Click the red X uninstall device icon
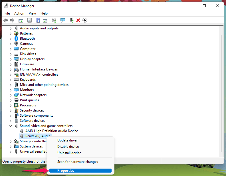Viewport: 226px width, 176px height. [x=78, y=20]
